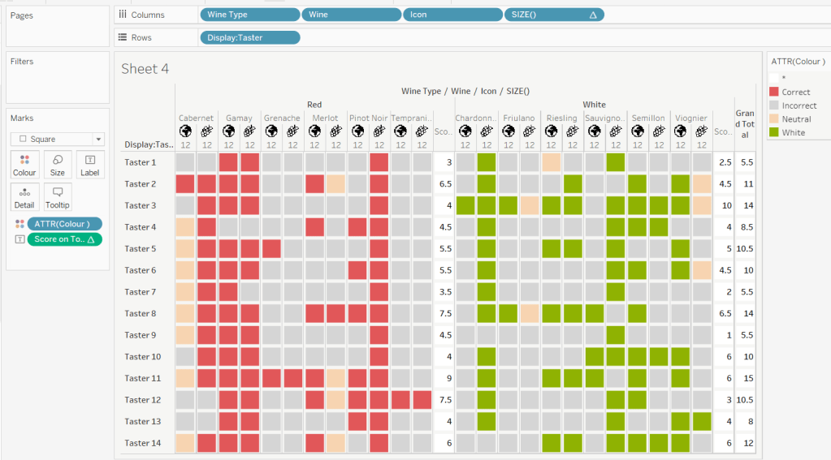Screen dimensions: 831x460
Task: Open the Tooltip marks card
Action: click(58, 197)
